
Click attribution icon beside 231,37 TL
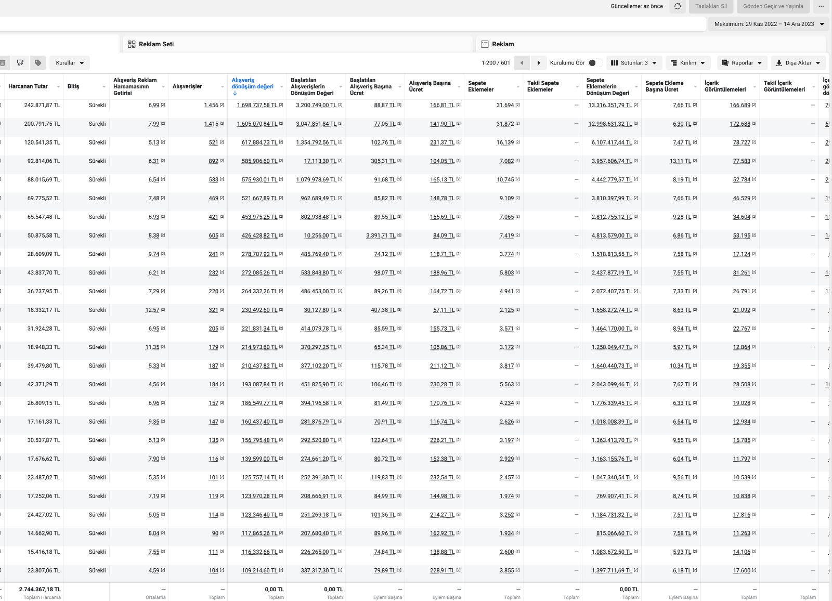point(459,142)
